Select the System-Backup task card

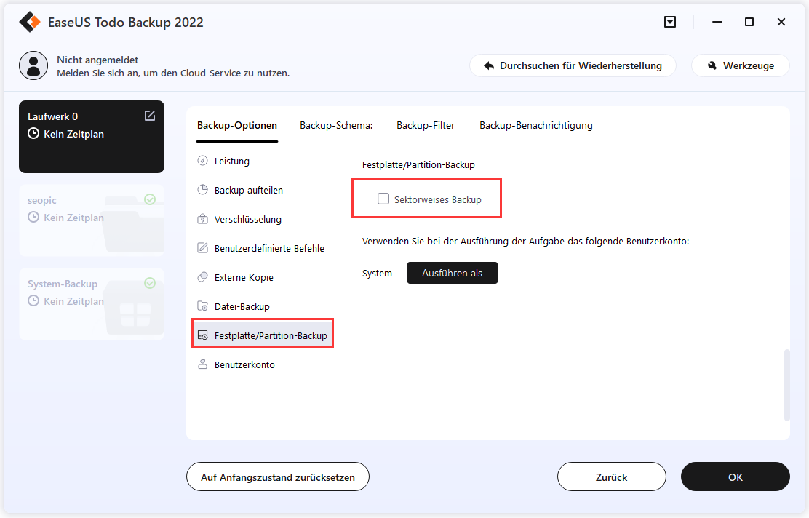tap(92, 304)
